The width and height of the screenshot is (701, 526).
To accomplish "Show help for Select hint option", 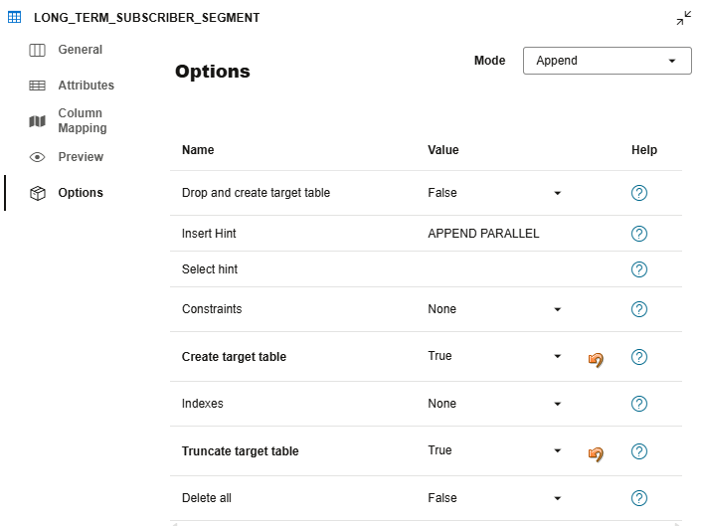I will click(x=639, y=269).
